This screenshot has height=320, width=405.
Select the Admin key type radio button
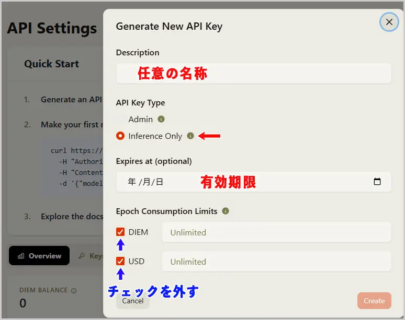point(120,120)
